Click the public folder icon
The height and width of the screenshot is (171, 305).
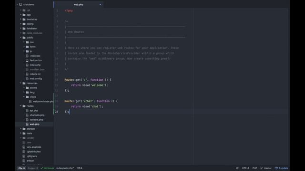[24, 38]
